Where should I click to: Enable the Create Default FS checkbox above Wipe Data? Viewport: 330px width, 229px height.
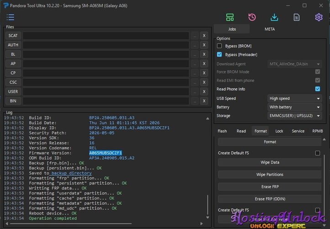[318, 153]
